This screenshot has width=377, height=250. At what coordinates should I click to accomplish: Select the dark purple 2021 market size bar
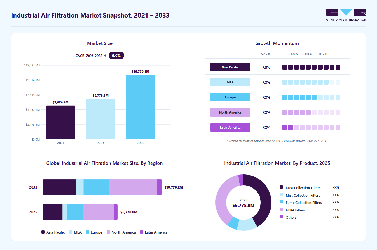61,122
